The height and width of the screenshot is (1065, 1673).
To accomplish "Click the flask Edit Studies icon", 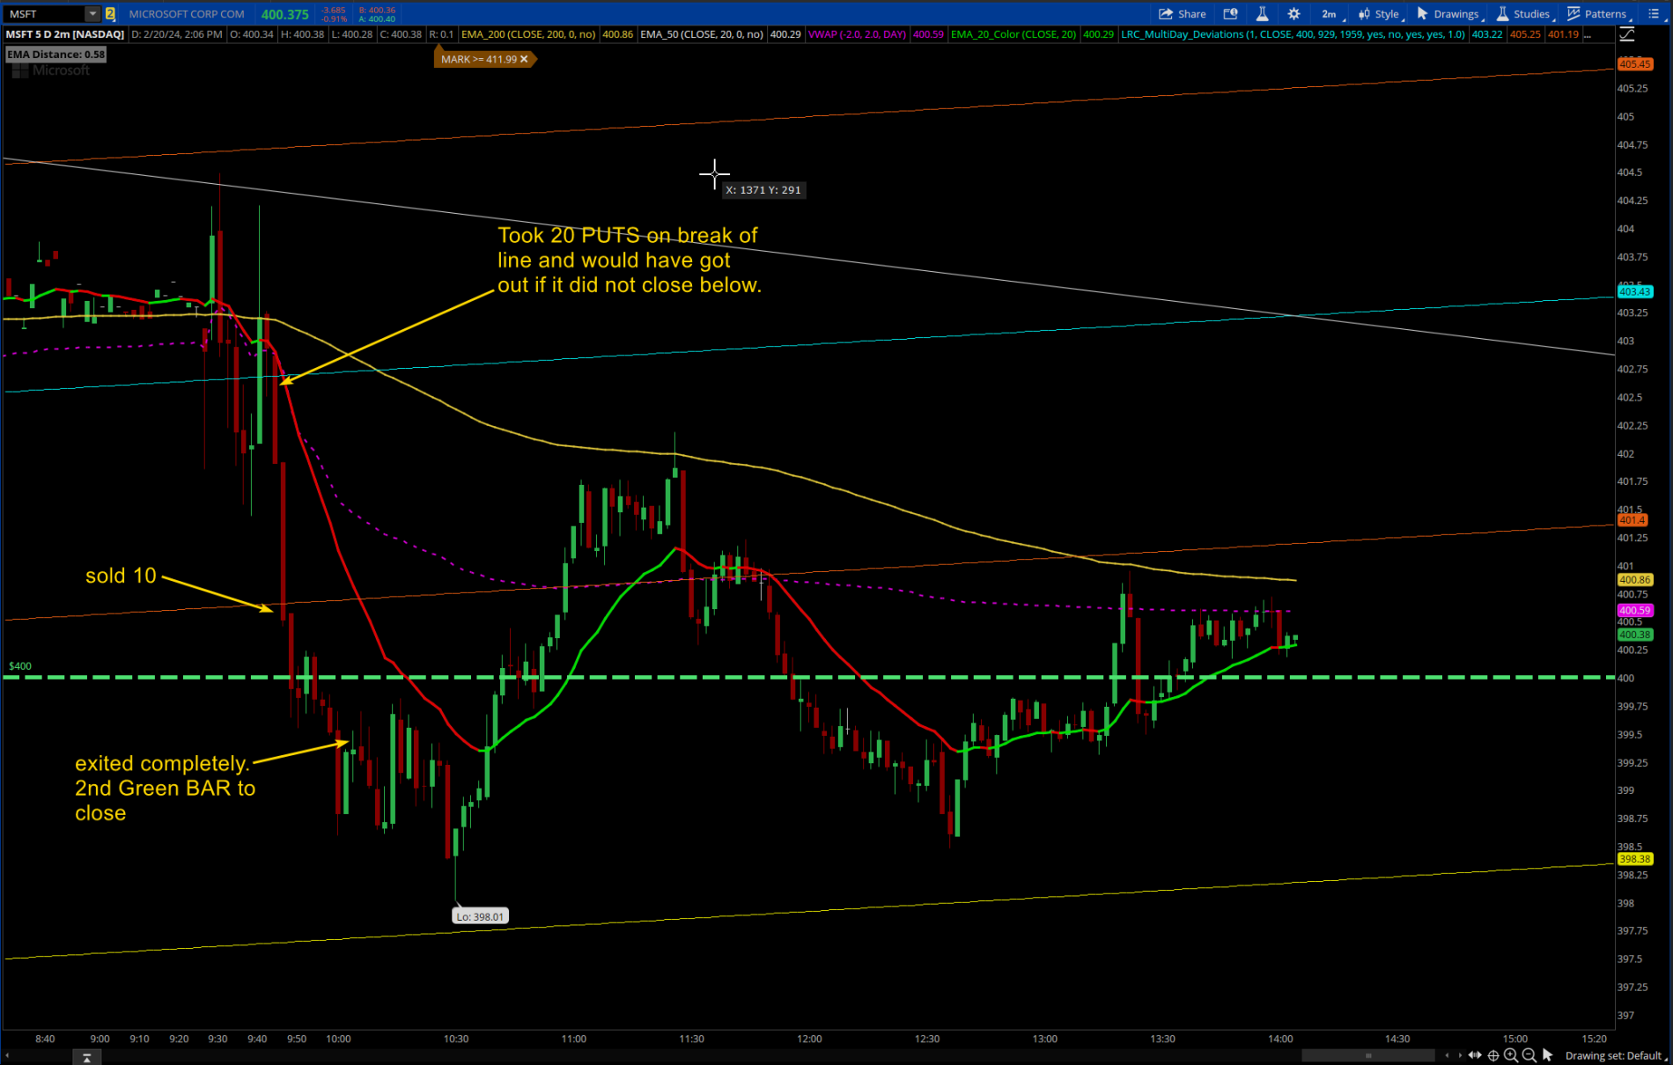I will 1262,13.
